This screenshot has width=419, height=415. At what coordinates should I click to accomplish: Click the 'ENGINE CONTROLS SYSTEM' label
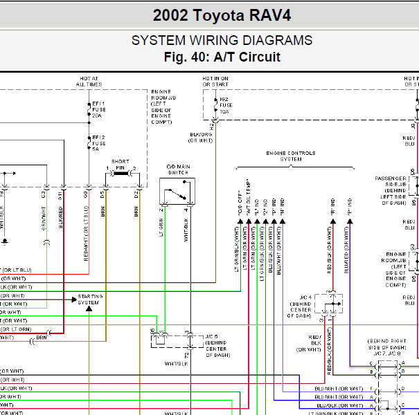(291, 156)
